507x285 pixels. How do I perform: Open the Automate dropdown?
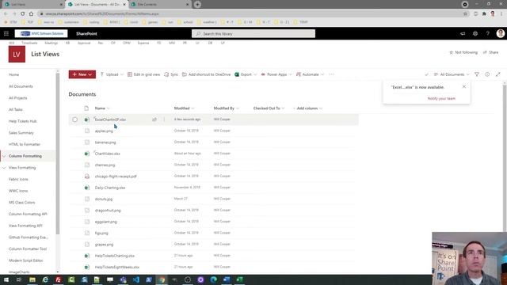click(310, 74)
